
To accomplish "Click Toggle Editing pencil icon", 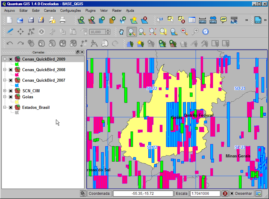I will [x=10, y=32].
